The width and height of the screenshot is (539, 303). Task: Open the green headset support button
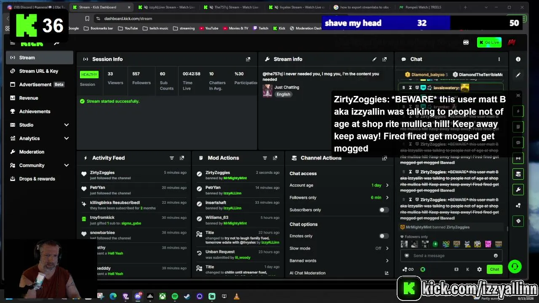tap(515, 266)
